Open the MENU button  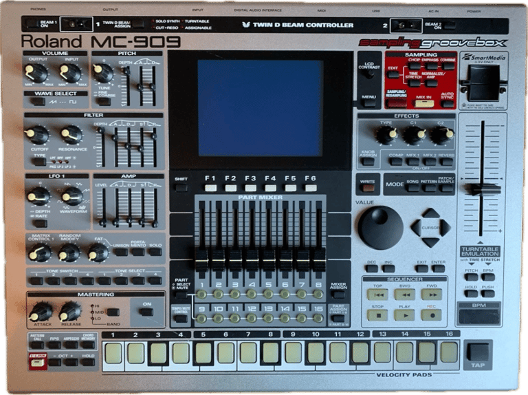(x=369, y=103)
